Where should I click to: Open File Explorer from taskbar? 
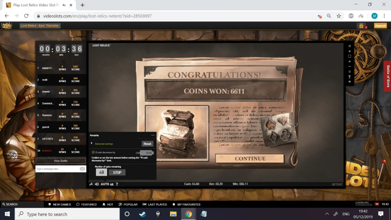173,214
